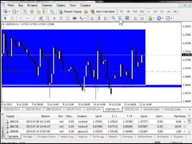192x144 pixels.
Task: Open the Графики menu
Action: tap(47, 5)
